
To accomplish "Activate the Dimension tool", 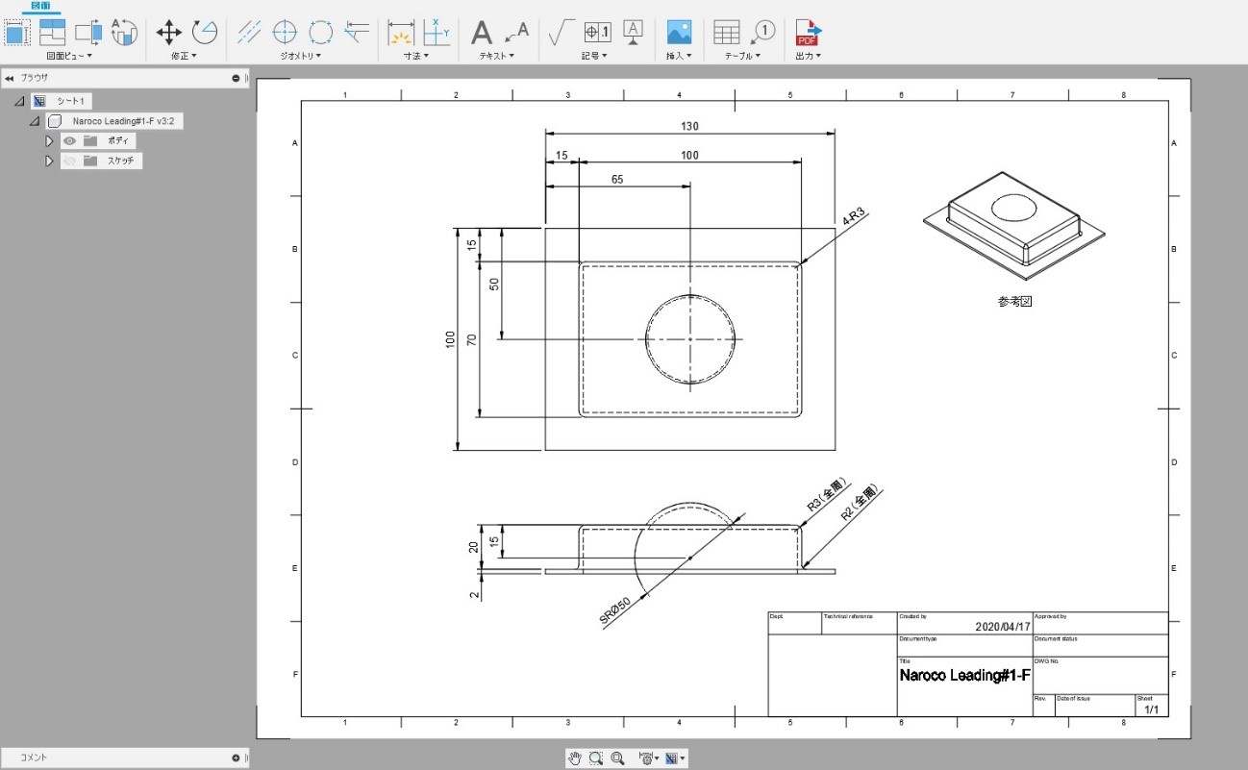I will tap(400, 32).
